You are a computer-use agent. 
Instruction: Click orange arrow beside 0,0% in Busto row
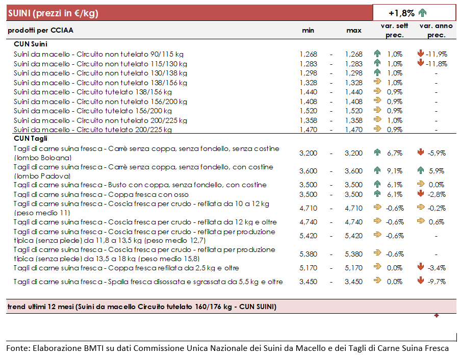tap(421, 184)
